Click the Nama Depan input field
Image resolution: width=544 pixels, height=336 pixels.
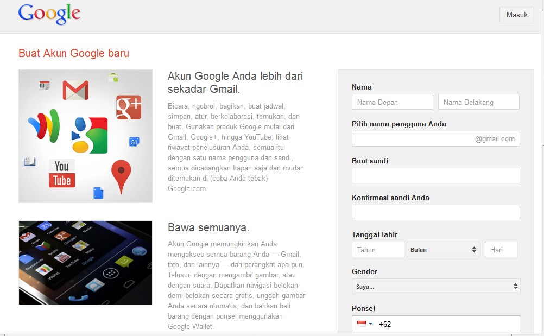click(392, 102)
